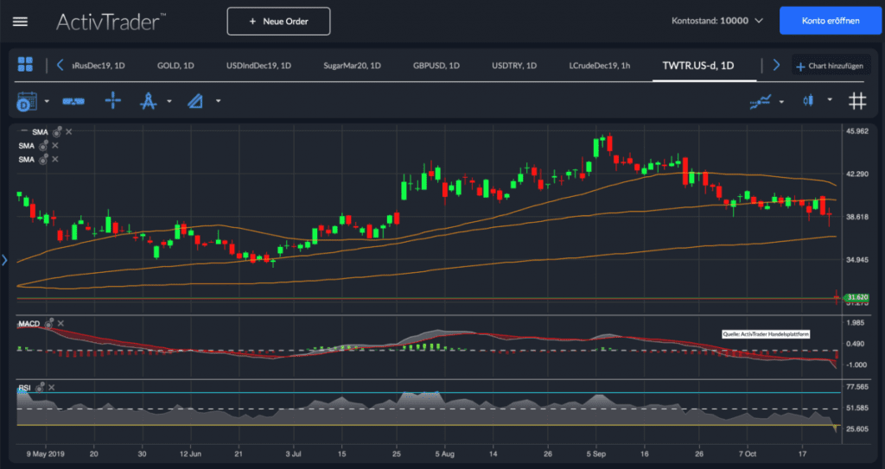Expand the Kontostand account dropdown
This screenshot has height=469, width=885.
coord(759,21)
